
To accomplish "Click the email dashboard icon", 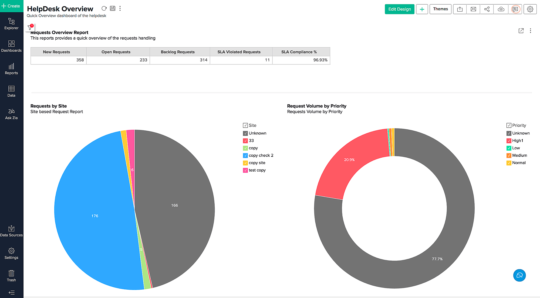I will coord(473,9).
